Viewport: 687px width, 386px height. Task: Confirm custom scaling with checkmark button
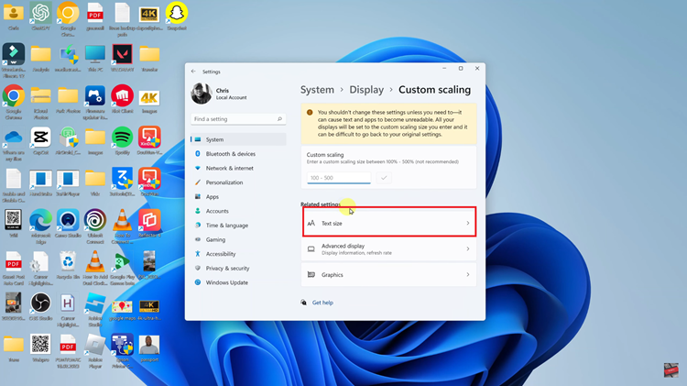384,178
